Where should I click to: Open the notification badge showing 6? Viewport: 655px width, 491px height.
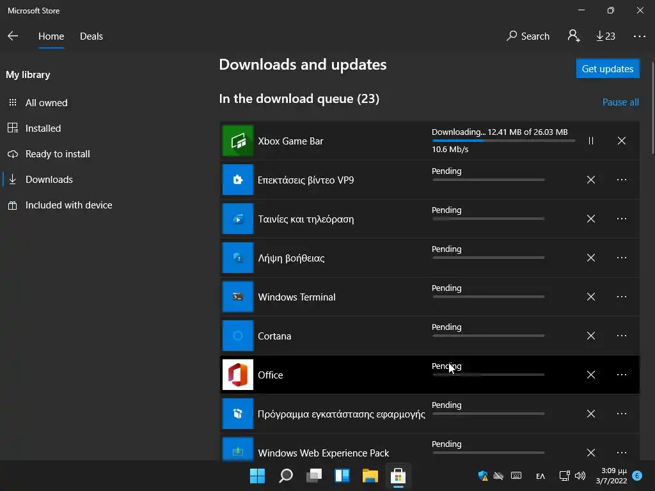tap(637, 476)
